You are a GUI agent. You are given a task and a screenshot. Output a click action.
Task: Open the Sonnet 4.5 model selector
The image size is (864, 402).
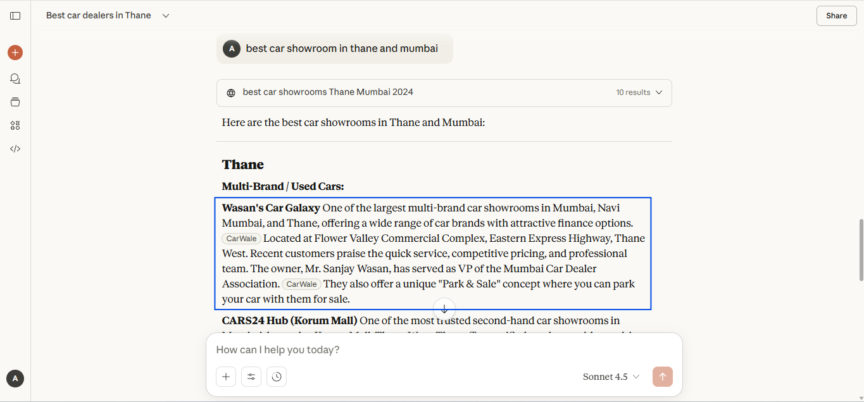(611, 377)
